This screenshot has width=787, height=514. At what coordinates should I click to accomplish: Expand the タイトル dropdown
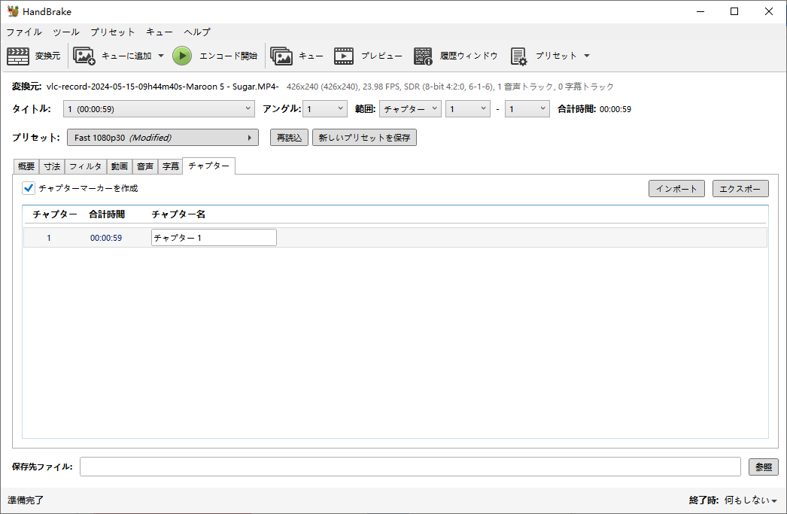tap(160, 109)
